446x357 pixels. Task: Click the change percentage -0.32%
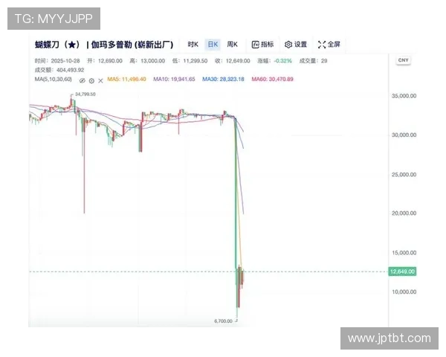282,61
